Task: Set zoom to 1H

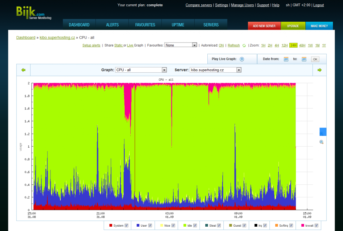Action: 263,45
